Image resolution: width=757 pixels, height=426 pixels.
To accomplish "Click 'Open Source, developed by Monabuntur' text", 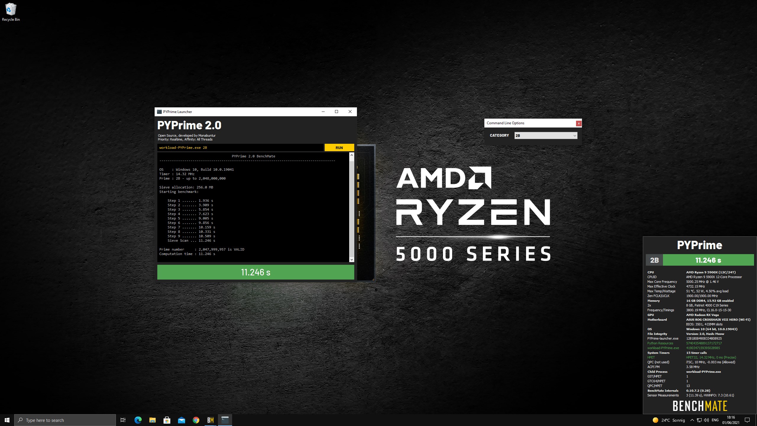I will point(187,135).
